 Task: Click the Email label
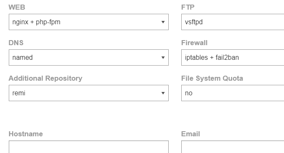coord(190,134)
